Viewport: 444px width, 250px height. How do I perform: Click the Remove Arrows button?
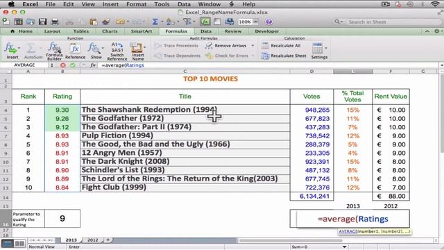[226, 46]
